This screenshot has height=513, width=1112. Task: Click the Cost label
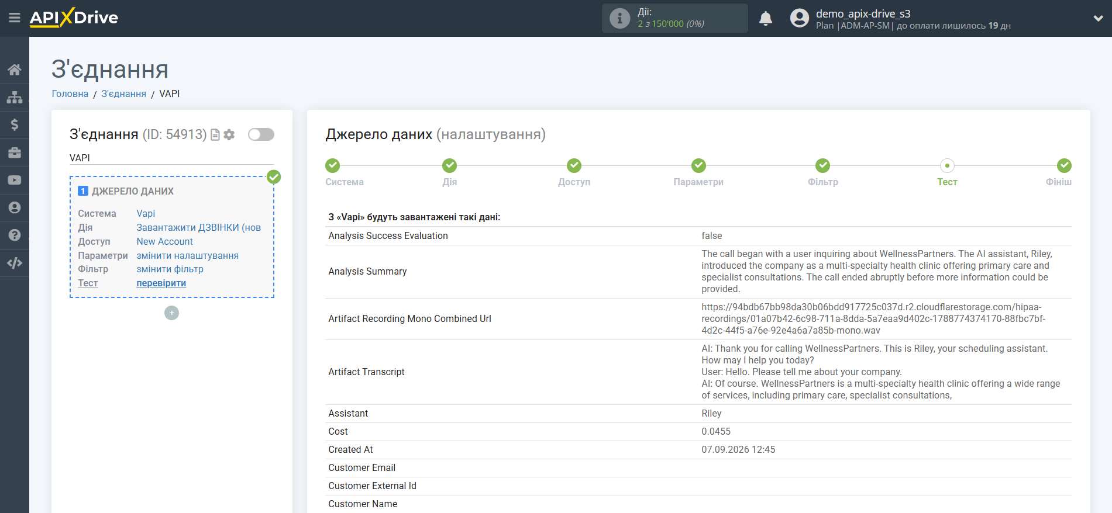click(x=338, y=431)
